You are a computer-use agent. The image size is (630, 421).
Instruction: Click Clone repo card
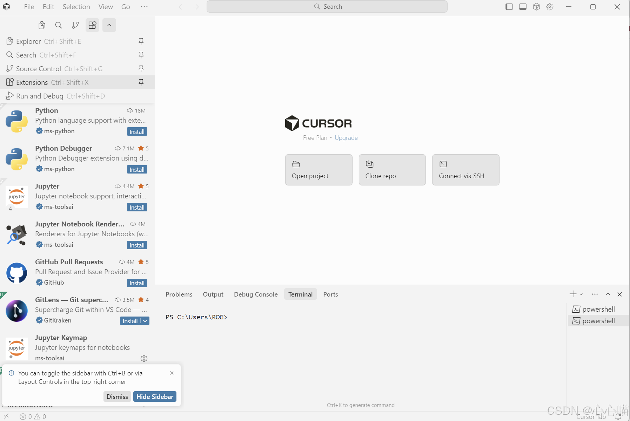click(x=392, y=170)
